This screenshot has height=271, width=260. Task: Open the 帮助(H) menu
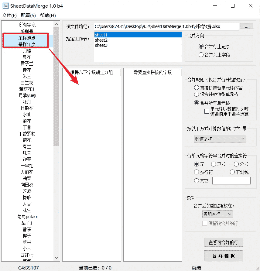[x=48, y=15]
